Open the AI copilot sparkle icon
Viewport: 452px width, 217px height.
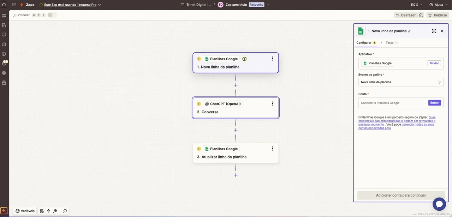4,211
